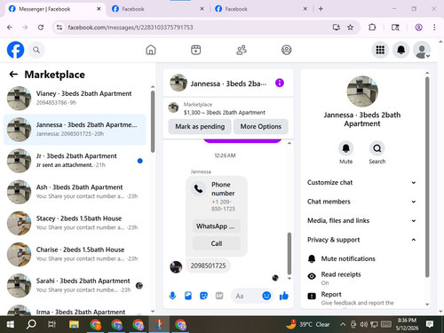Bookmark this page with star icon
This screenshot has width=444, height=333.
[350, 28]
